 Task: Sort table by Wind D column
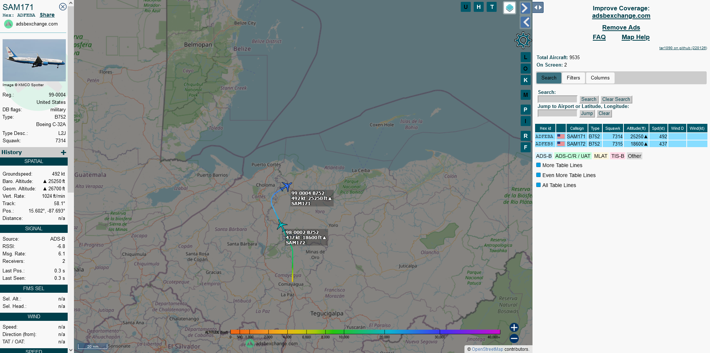pos(677,128)
